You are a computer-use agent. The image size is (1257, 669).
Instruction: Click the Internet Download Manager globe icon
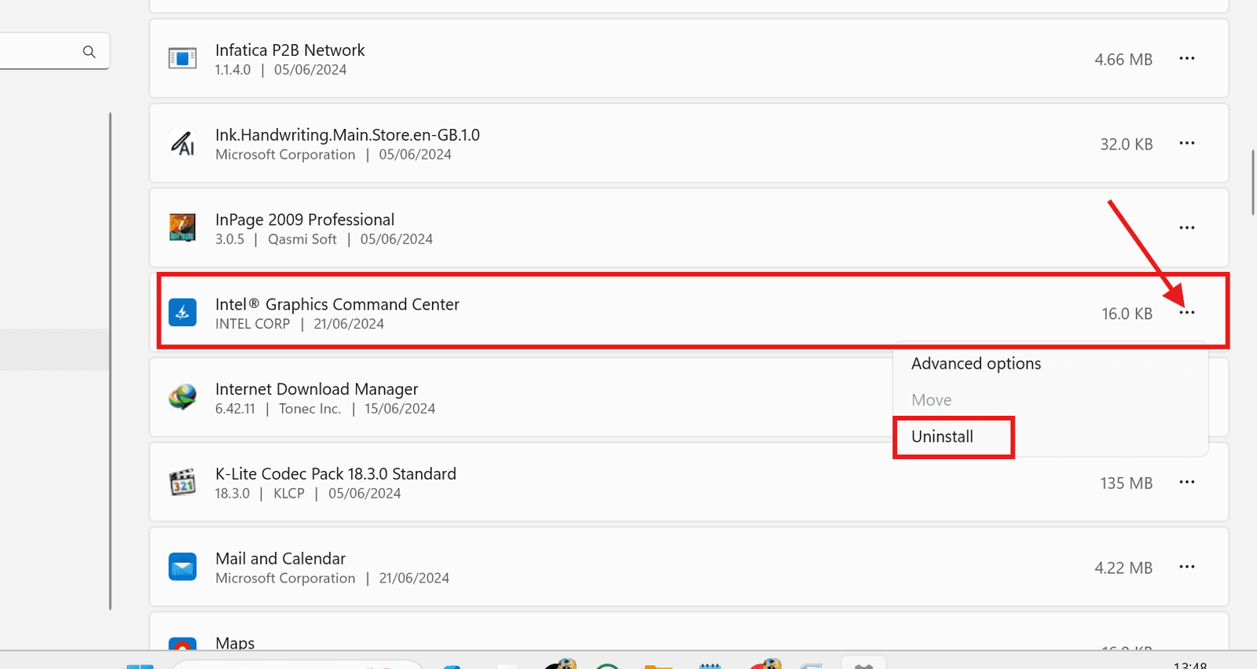tap(182, 397)
